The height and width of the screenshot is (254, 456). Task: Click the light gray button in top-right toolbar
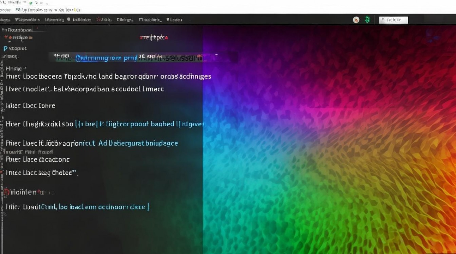[393, 20]
